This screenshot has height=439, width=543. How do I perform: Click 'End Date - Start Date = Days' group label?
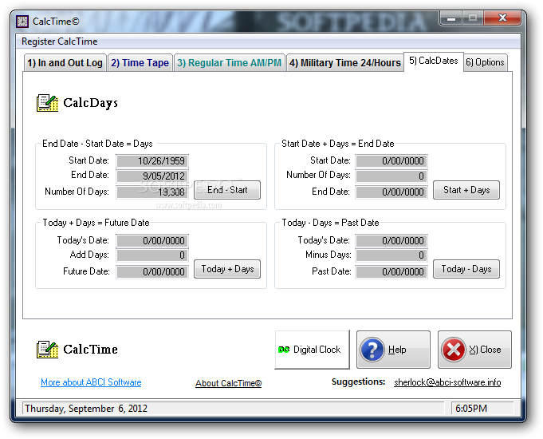pyautogui.click(x=97, y=144)
